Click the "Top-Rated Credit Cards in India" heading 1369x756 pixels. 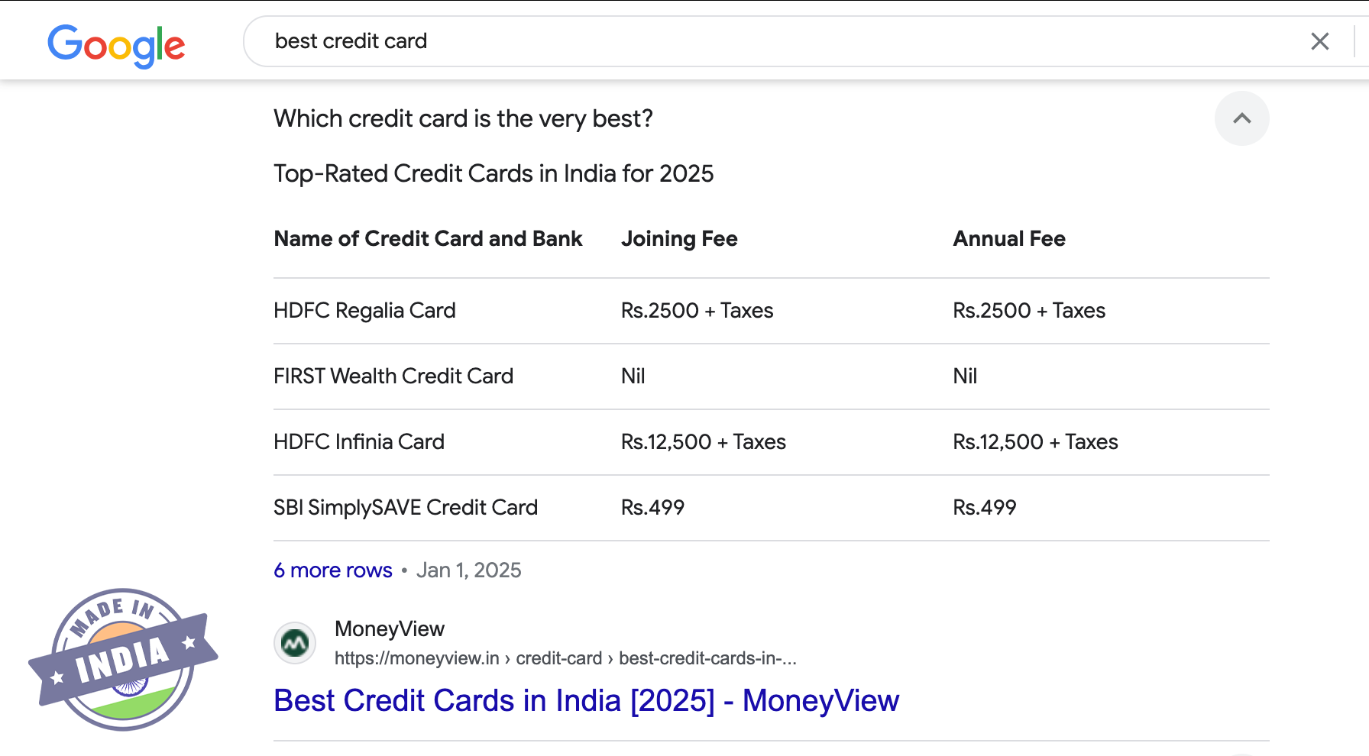(x=494, y=174)
